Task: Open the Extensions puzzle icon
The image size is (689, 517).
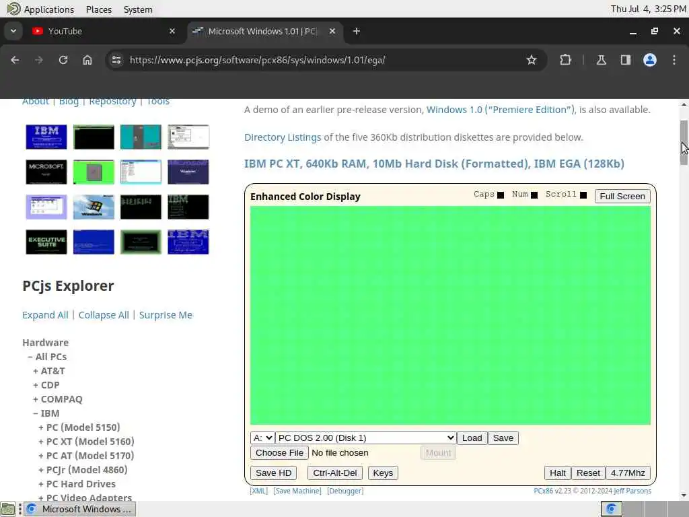Action: click(x=565, y=60)
